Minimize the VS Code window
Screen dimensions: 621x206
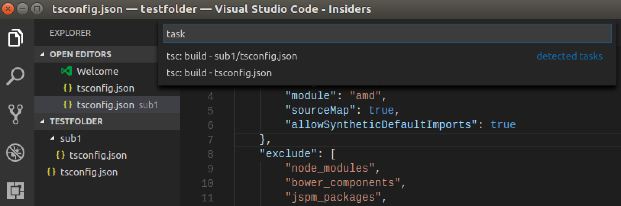[23, 9]
